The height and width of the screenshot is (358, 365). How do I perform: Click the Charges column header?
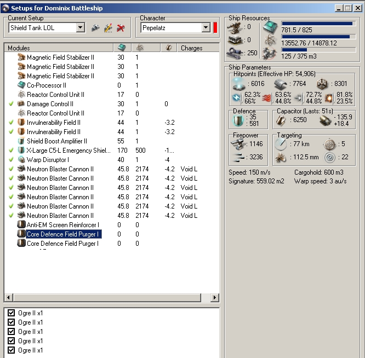(198, 48)
